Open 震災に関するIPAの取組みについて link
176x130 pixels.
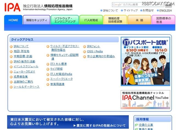pyautogui.click(x=100, y=126)
